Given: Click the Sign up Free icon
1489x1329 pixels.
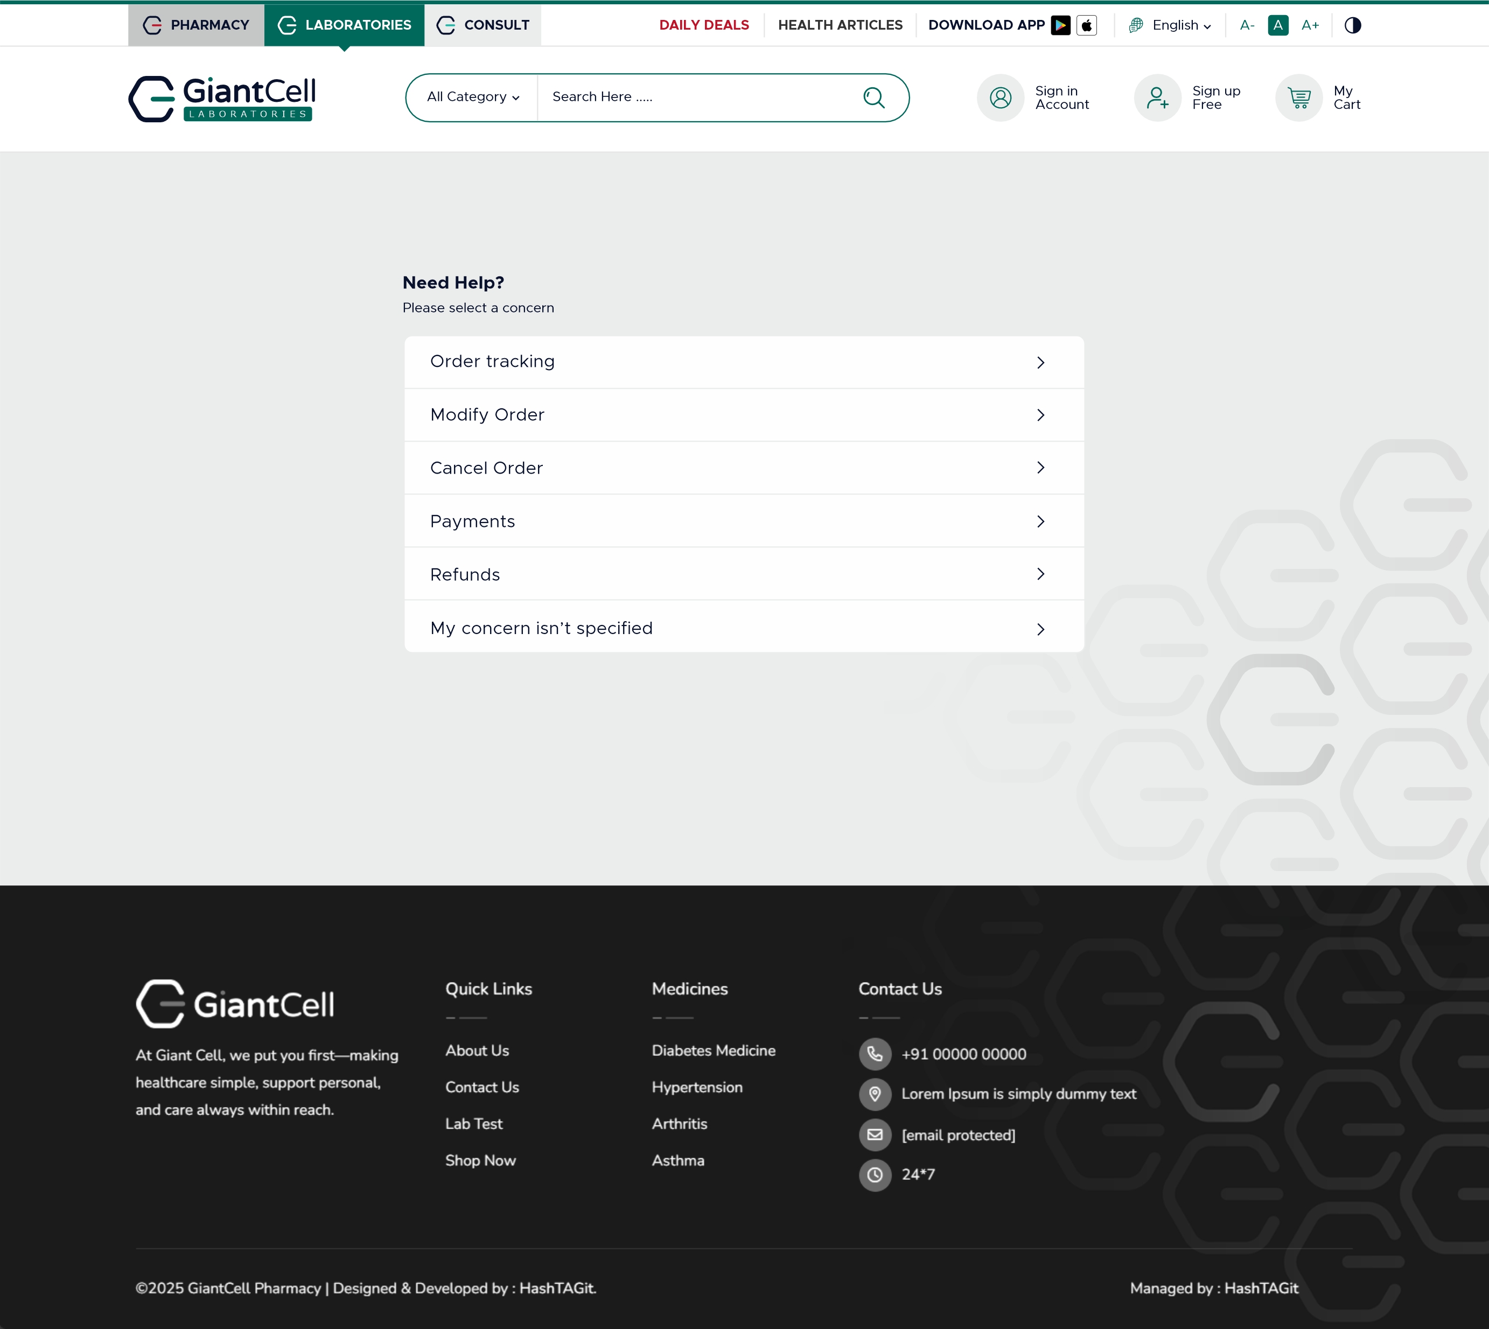Looking at the screenshot, I should [x=1158, y=98].
